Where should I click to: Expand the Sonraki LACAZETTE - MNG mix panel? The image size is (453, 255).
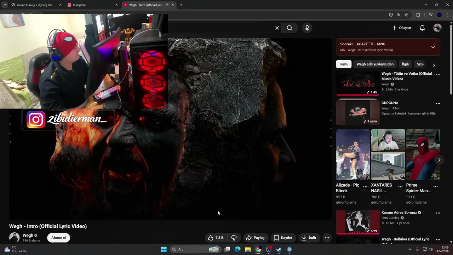pos(433,47)
